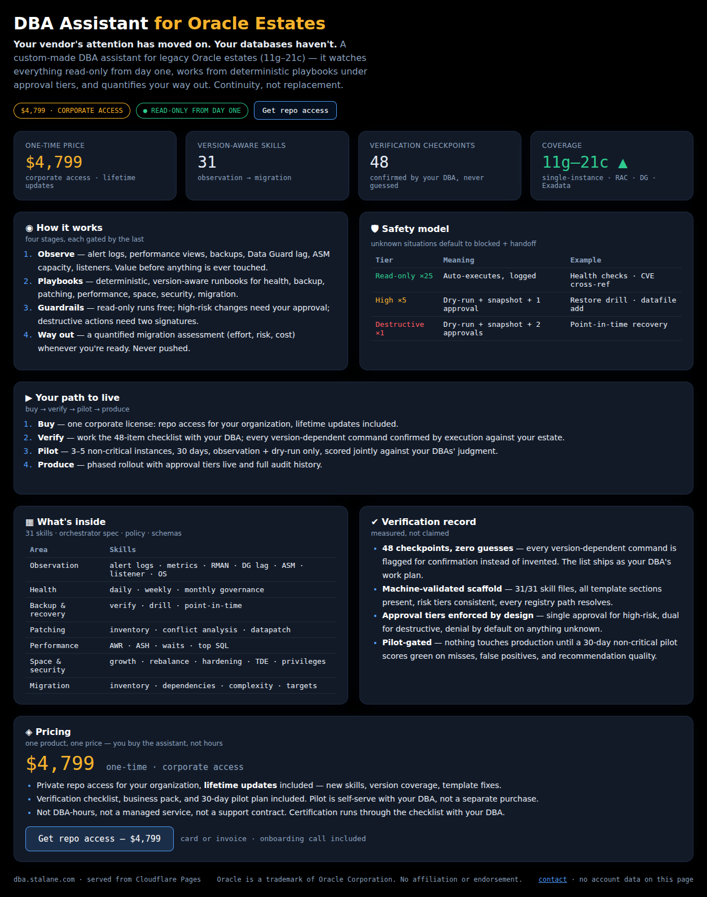Click the DBA Assistant for Oracle Estates title
The width and height of the screenshot is (707, 897).
169,23
